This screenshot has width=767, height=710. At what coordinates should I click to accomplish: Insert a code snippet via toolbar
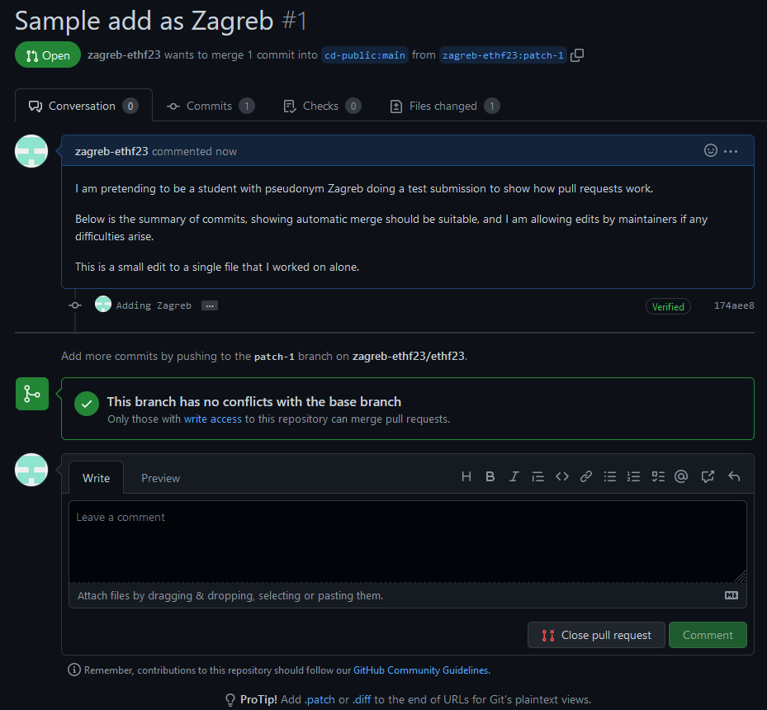562,476
